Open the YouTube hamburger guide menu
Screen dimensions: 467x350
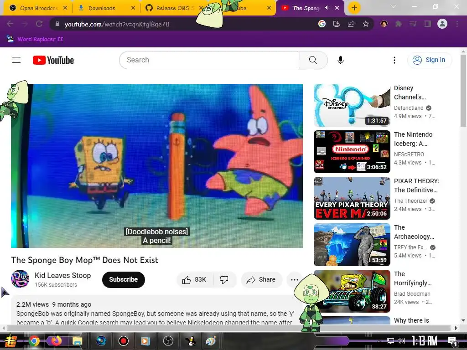coord(16,60)
